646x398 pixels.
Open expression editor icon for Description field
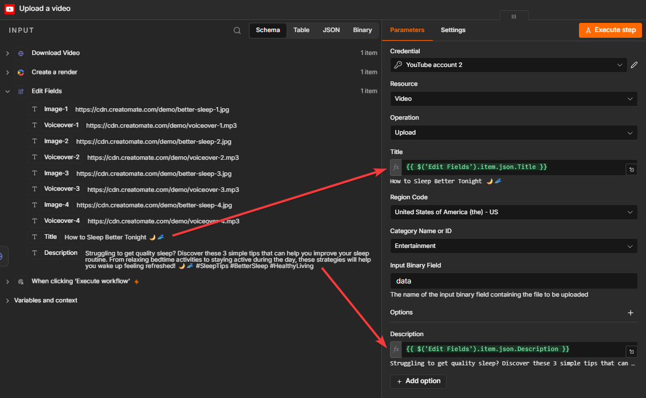pyautogui.click(x=631, y=352)
